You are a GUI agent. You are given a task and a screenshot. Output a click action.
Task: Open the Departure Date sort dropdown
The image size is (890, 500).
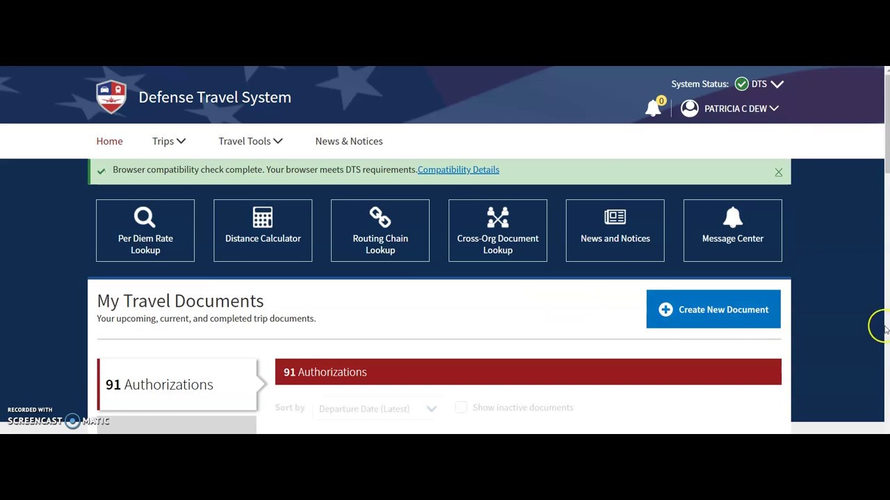tap(378, 408)
